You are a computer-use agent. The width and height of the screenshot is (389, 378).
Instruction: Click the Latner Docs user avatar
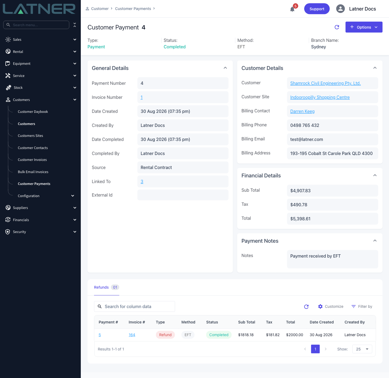pos(340,9)
